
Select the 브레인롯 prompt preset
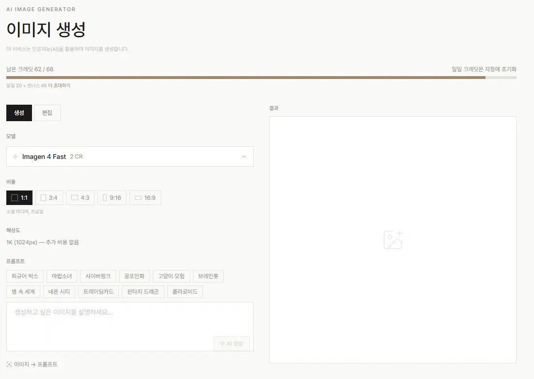208,276
